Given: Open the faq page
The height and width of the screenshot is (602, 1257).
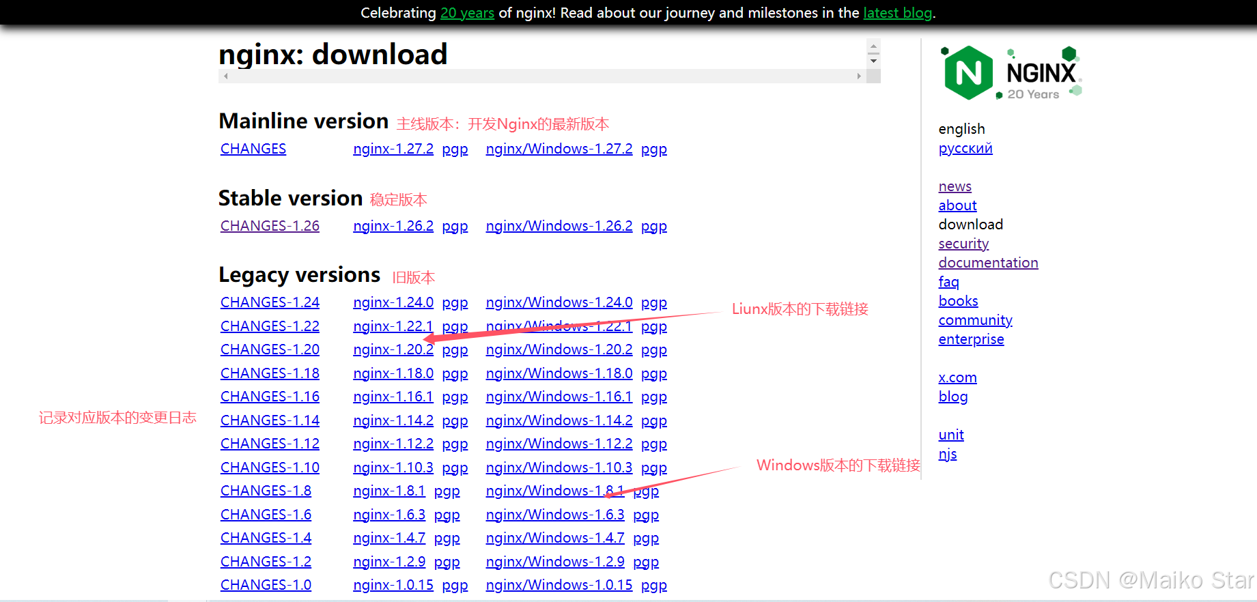Looking at the screenshot, I should click(x=948, y=282).
